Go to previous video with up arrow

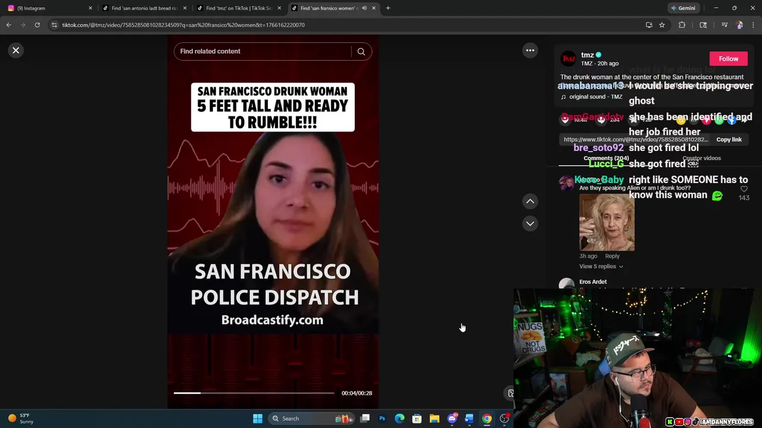pos(530,202)
